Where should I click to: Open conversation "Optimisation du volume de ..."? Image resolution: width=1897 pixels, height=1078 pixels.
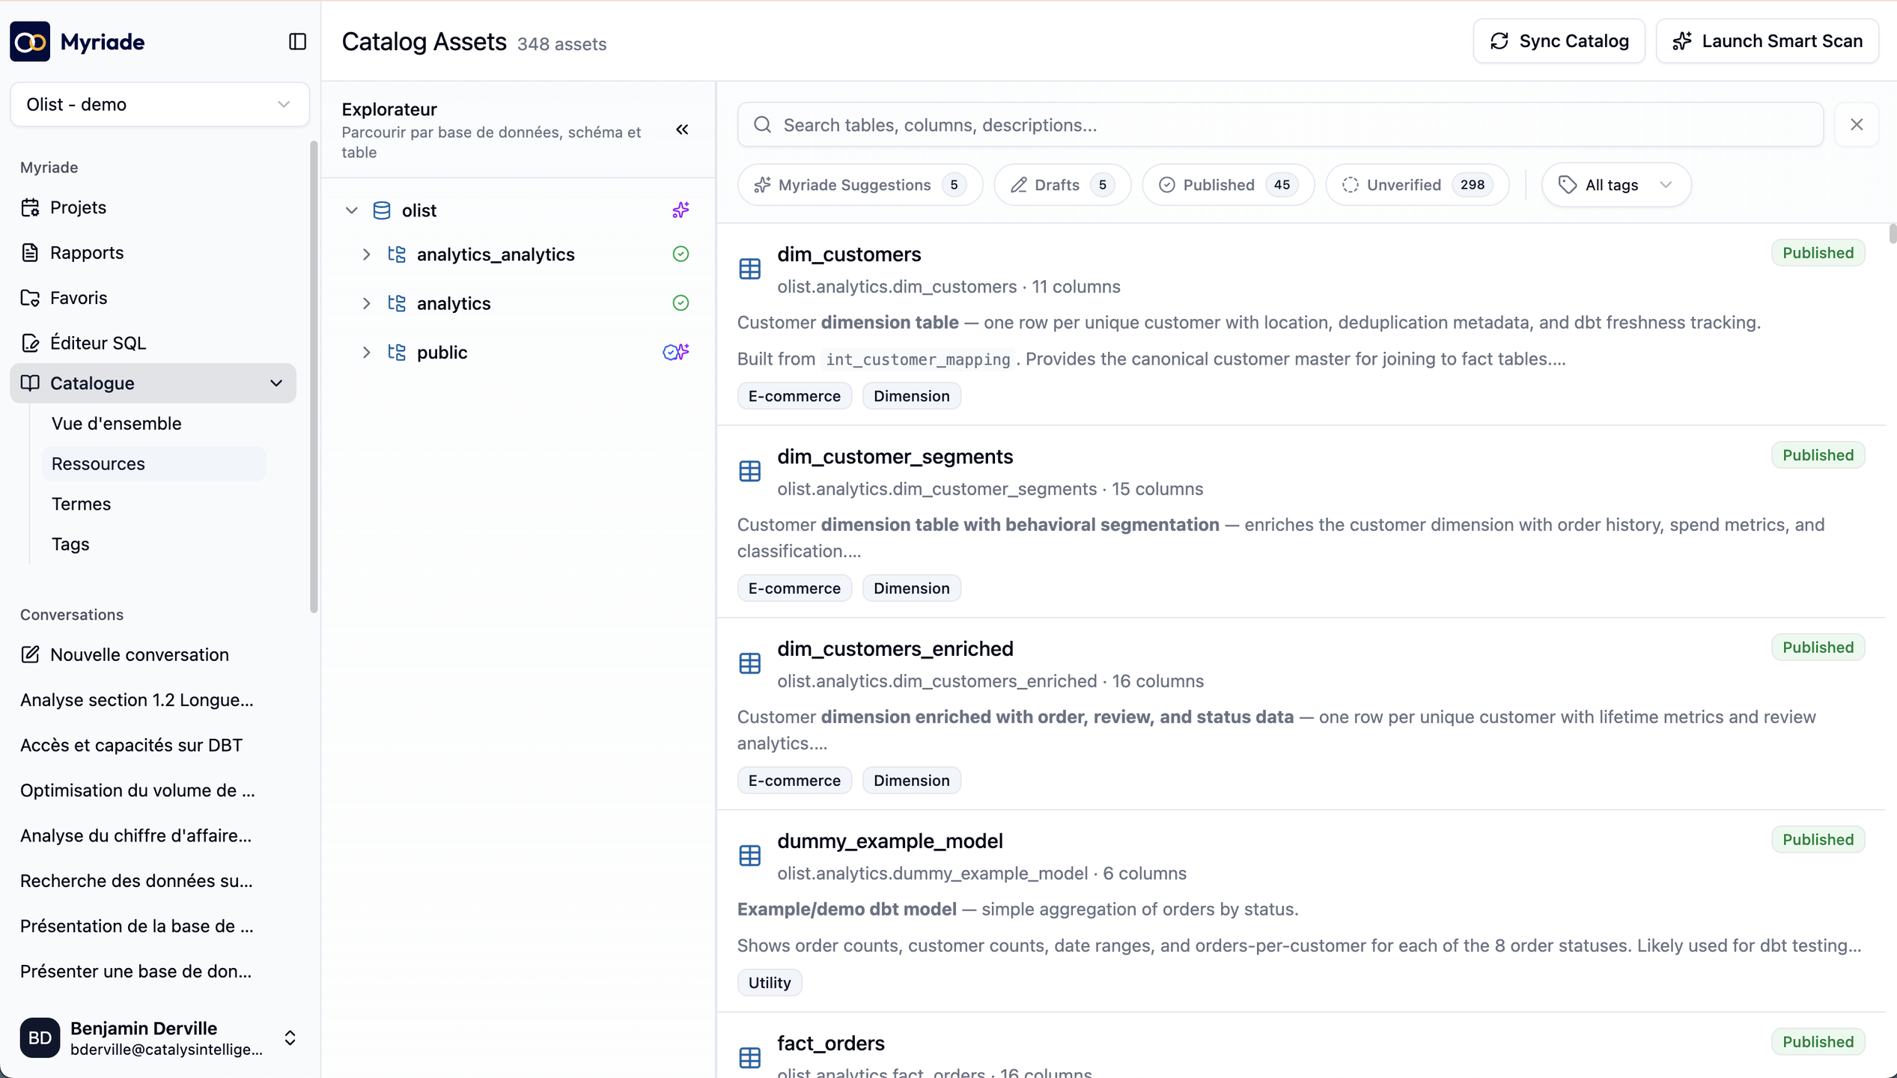coord(153,791)
